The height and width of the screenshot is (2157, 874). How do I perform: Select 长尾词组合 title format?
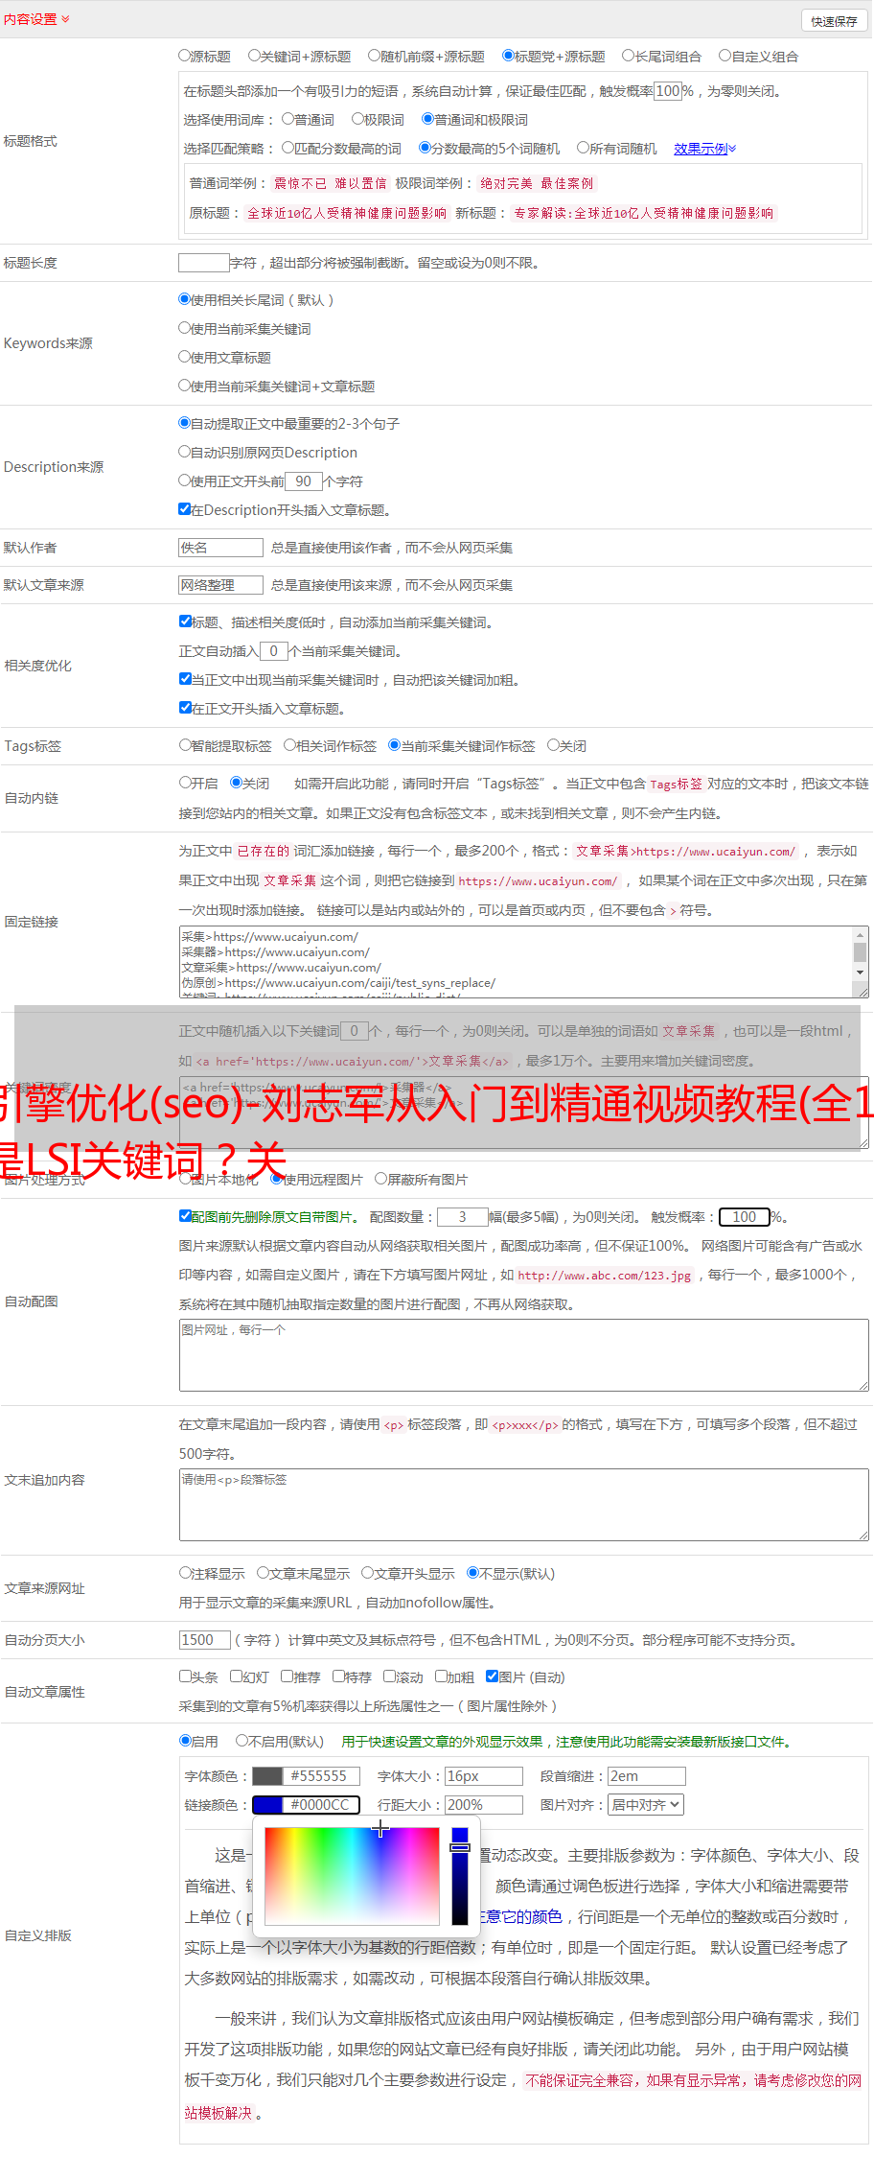tap(629, 56)
